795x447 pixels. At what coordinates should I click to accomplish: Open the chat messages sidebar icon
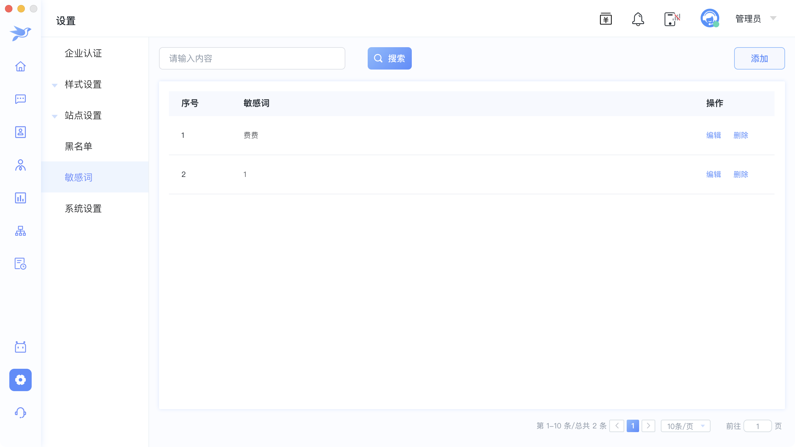(x=20, y=99)
